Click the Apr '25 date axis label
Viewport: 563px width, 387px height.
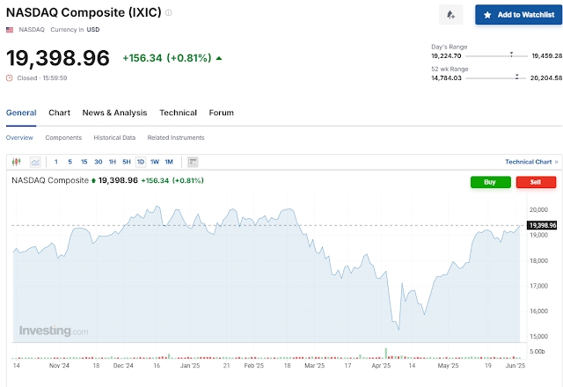pos(381,366)
